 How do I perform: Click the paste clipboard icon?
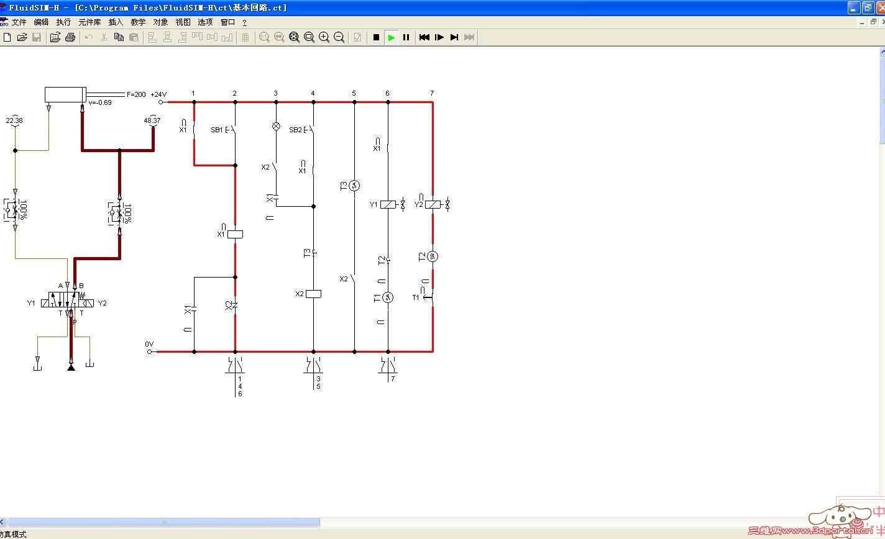[134, 37]
